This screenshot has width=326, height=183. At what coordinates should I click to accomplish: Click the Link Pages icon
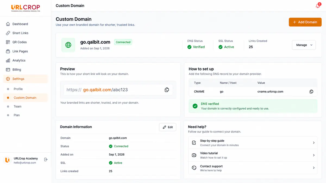pyautogui.click(x=8, y=51)
